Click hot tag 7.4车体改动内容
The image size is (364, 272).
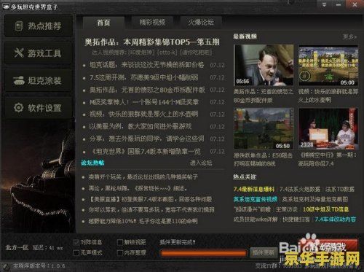point(336,219)
